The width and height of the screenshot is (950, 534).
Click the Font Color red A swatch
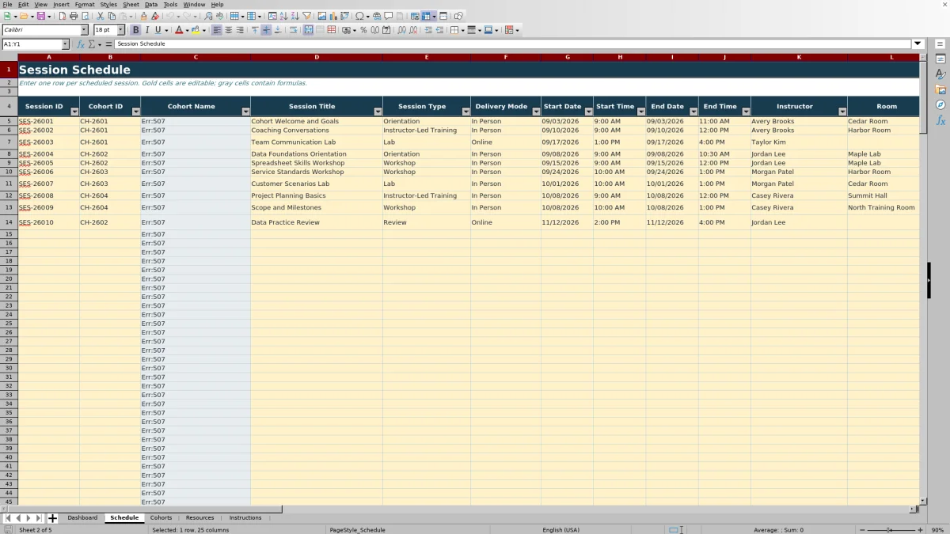[x=177, y=30]
